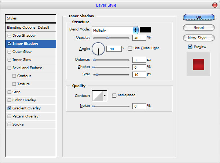220x163 pixels.
Task: Enable the Drop Shadow checkbox
Action: pos(9,36)
